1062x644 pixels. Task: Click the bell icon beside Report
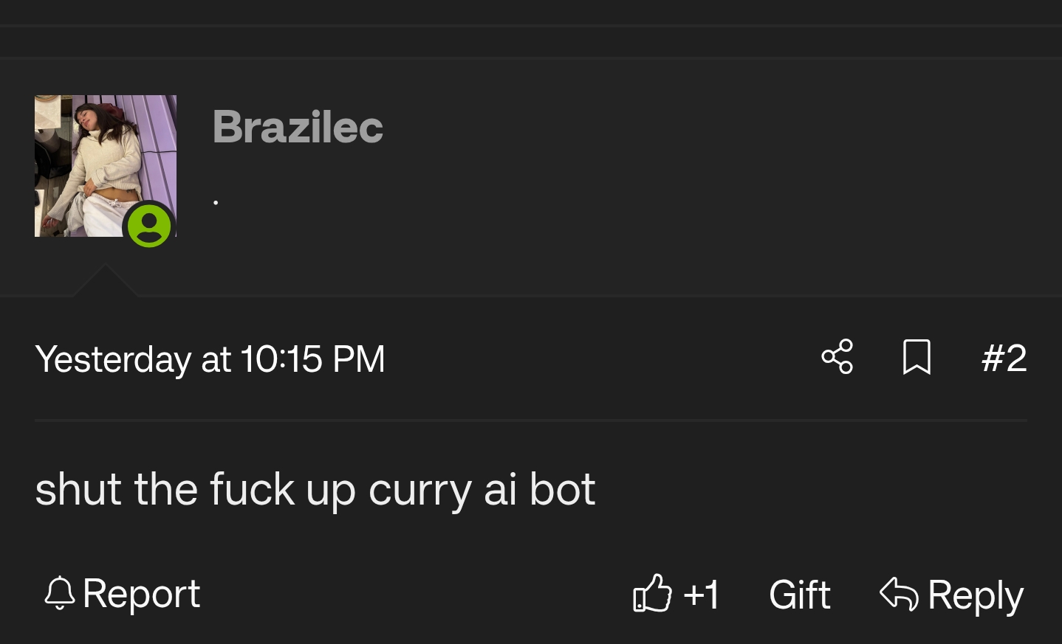click(x=60, y=593)
